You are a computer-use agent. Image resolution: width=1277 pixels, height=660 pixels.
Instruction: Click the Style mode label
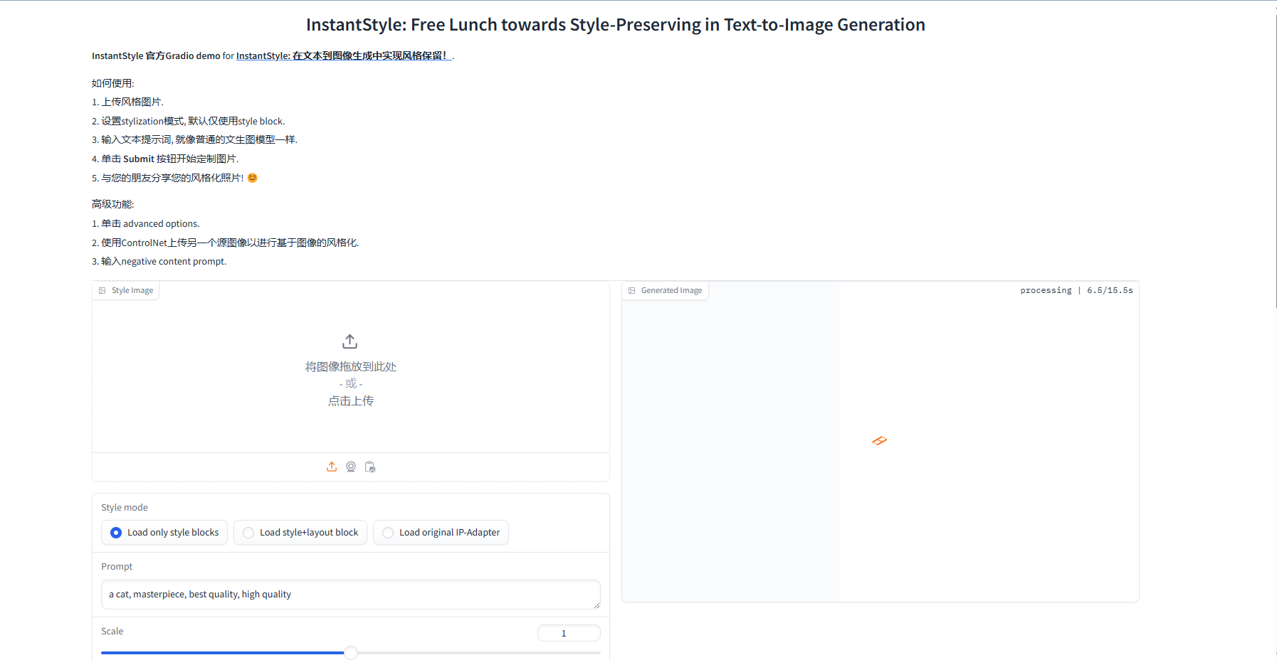(125, 507)
